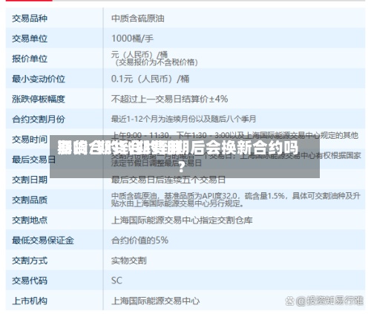This screenshot has height=314, width=371.
Task: Click the 交易时间 label
Action: tap(30, 140)
